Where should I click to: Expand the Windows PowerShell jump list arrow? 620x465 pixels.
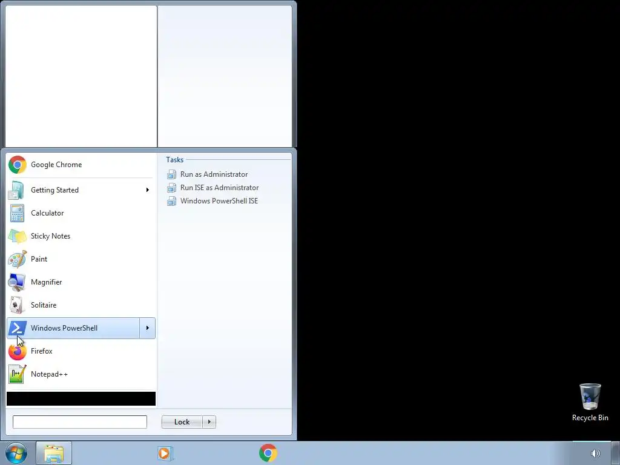[148, 328]
